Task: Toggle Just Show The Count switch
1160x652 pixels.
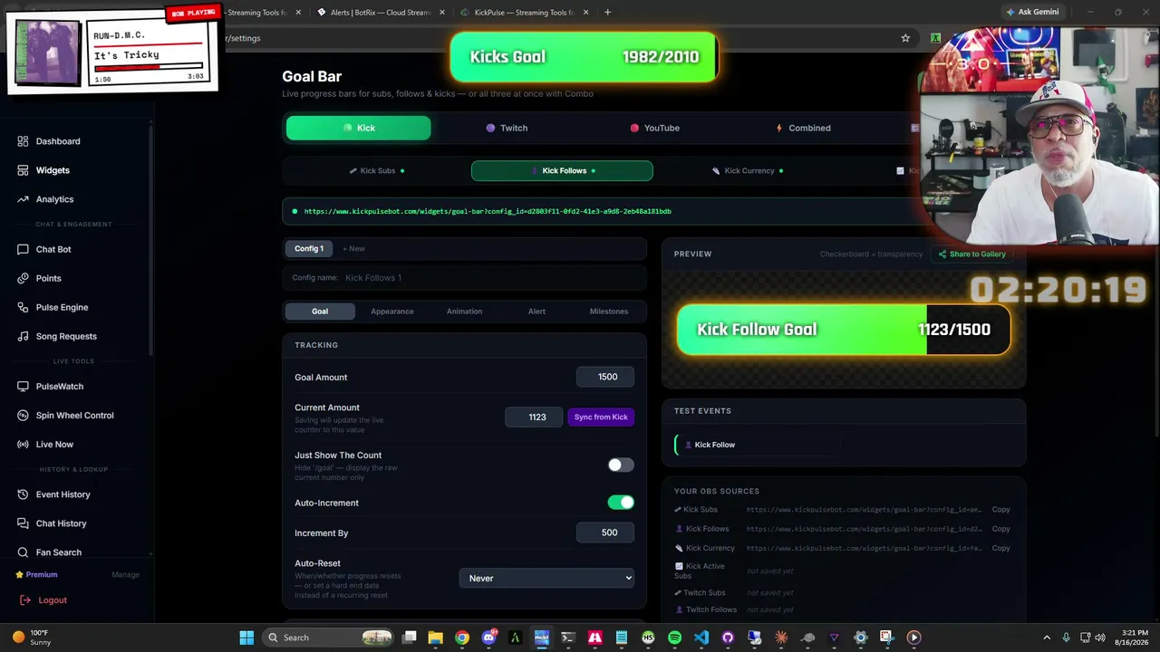Action: coord(621,465)
